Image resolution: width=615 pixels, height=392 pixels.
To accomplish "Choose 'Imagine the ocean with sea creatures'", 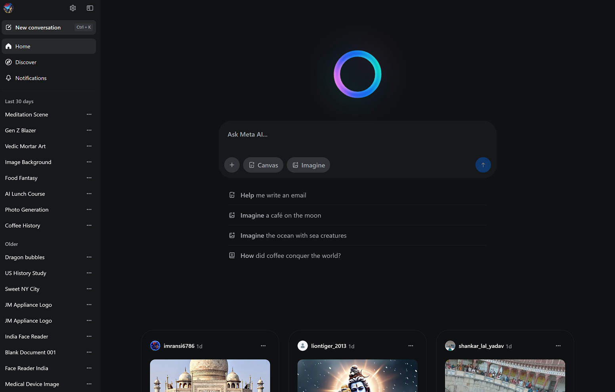I will pyautogui.click(x=357, y=236).
